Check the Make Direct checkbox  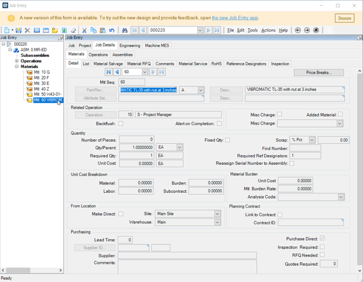point(121,214)
